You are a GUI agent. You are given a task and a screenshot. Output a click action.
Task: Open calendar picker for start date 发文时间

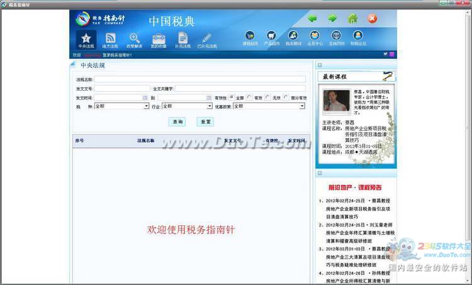(x=145, y=98)
